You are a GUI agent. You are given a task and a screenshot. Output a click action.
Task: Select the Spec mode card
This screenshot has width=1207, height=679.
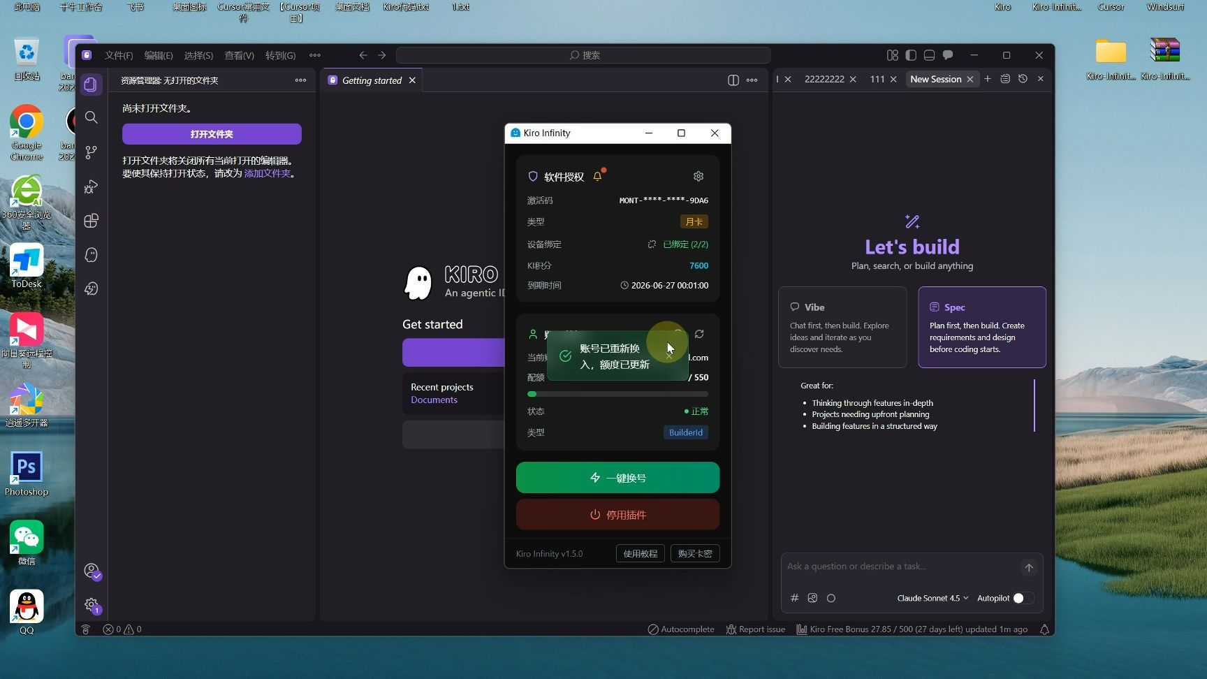click(982, 327)
